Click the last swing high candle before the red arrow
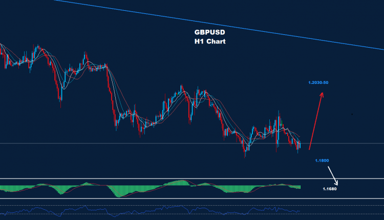The width and height of the screenshot is (384, 220). pos(279,113)
